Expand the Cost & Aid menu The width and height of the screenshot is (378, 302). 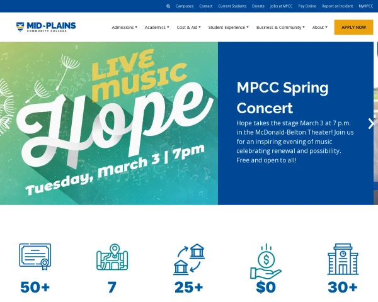pos(189,28)
